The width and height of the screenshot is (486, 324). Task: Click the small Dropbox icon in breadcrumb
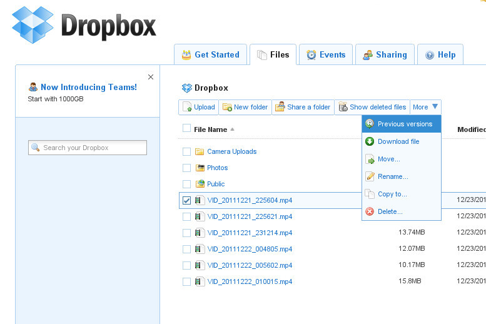(187, 88)
